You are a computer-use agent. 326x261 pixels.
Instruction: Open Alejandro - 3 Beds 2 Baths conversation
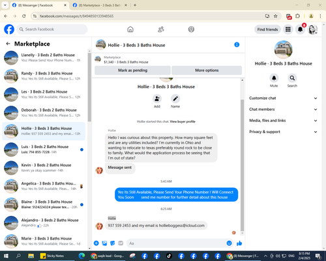pos(44,223)
